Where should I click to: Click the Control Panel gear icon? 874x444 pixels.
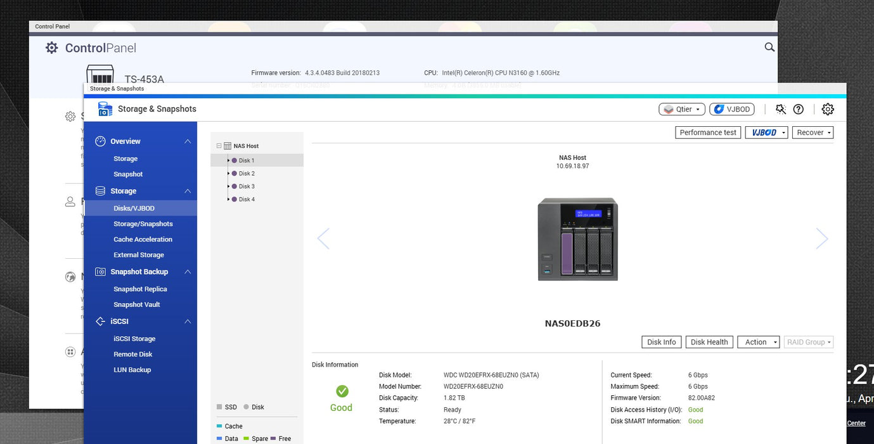[x=52, y=48]
